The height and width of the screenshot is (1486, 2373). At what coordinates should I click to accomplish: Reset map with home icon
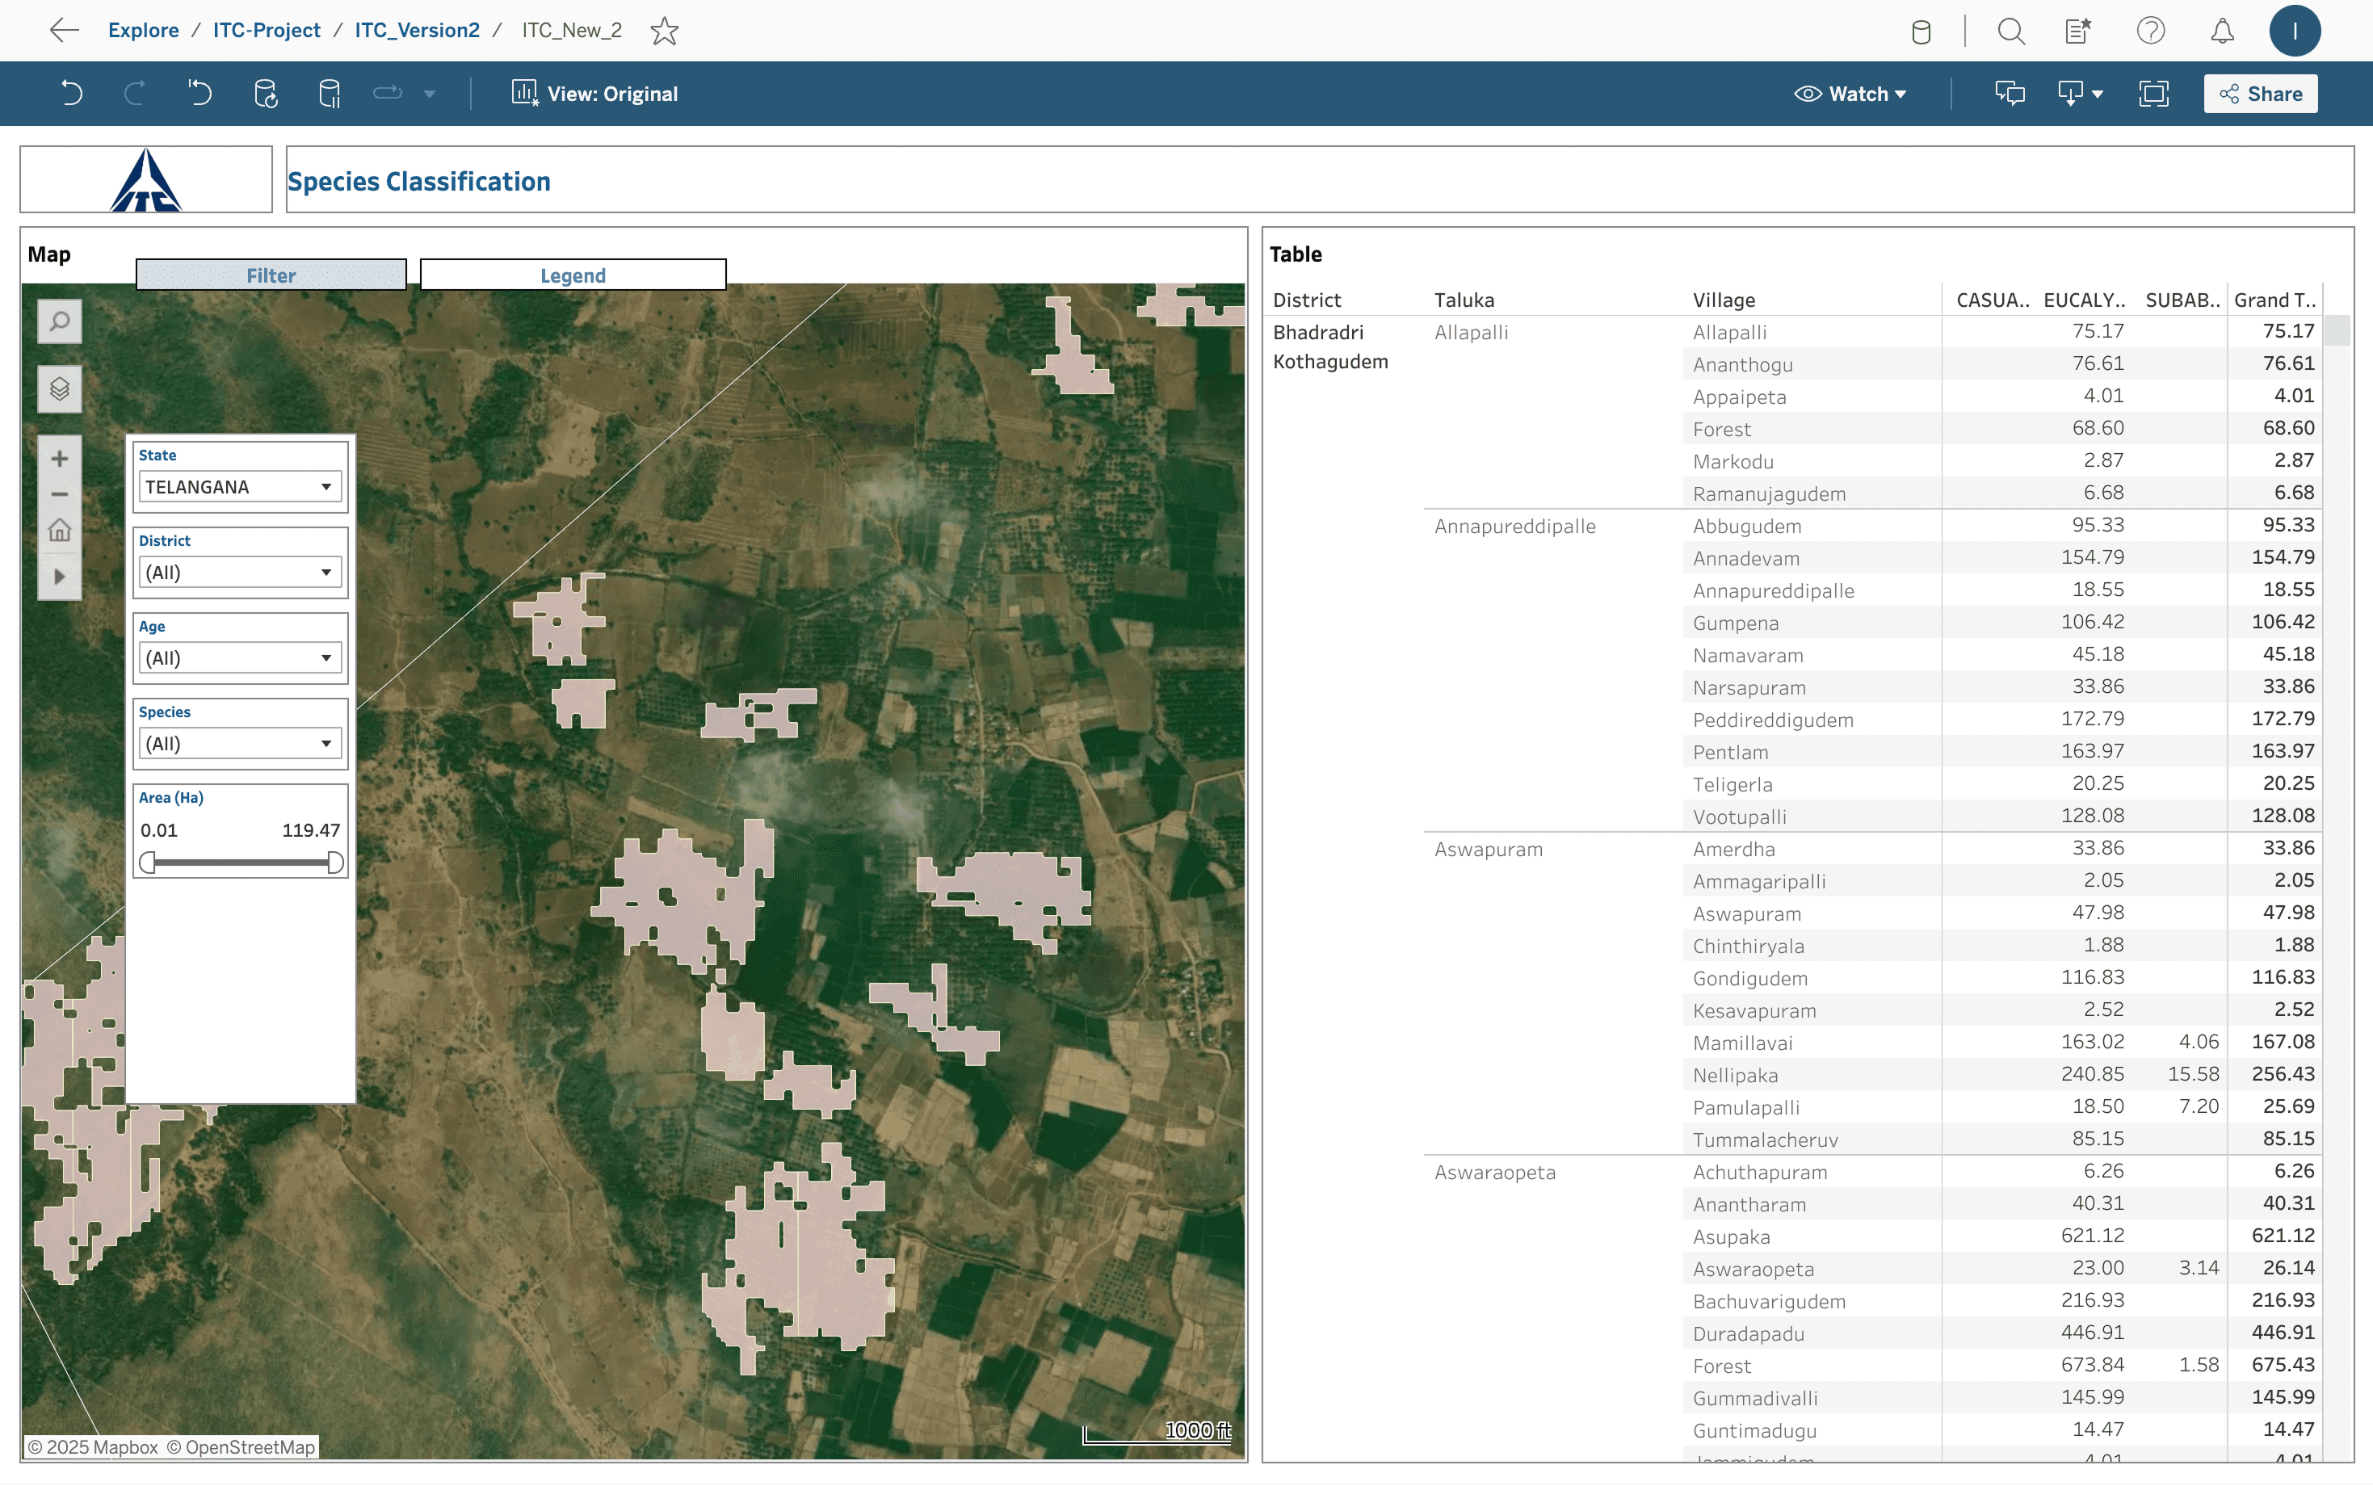pyautogui.click(x=59, y=531)
